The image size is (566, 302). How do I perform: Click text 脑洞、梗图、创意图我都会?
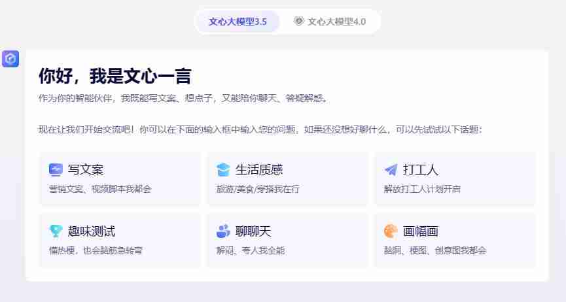pos(435,250)
